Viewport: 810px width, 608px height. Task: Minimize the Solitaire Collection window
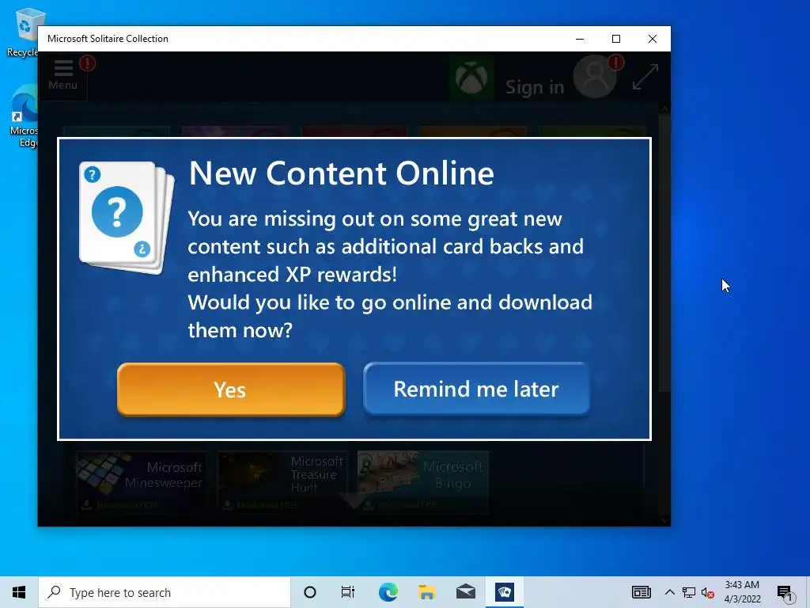(x=580, y=39)
